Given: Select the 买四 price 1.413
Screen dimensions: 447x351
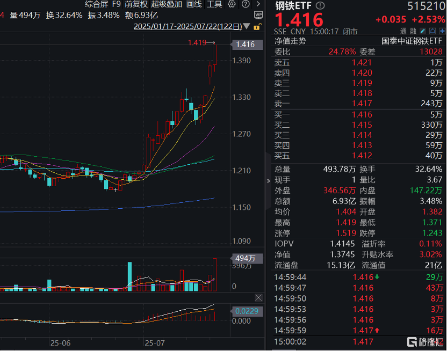Looking at the screenshot, I should coord(362,145).
